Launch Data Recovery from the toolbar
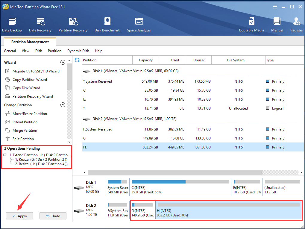The height and width of the screenshot is (229, 305). point(40,25)
